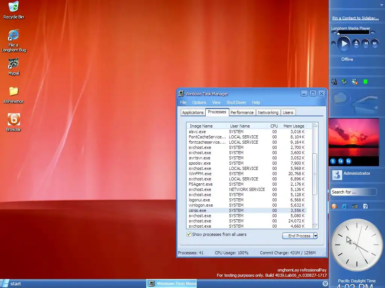Click the process list scrollbar thumb

pyautogui.click(x=315, y=174)
